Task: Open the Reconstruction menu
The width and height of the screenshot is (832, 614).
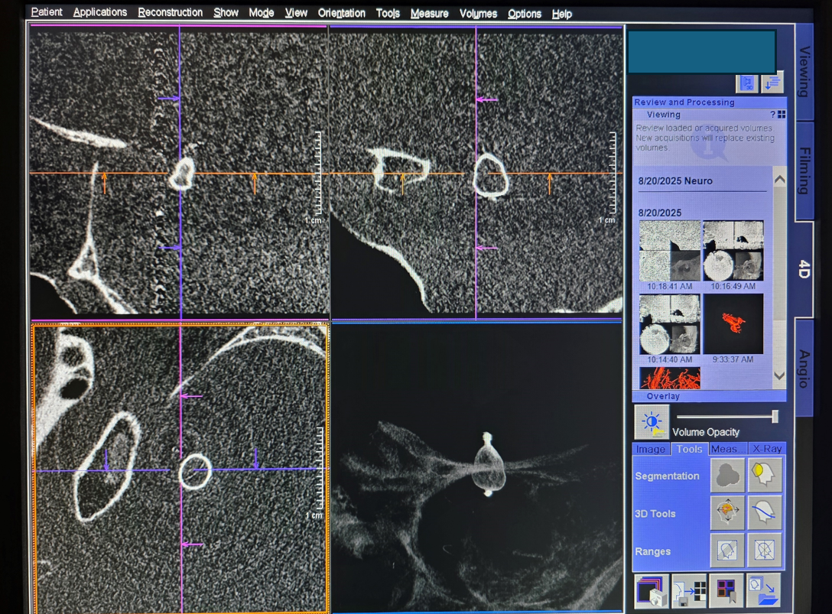Action: coord(170,13)
